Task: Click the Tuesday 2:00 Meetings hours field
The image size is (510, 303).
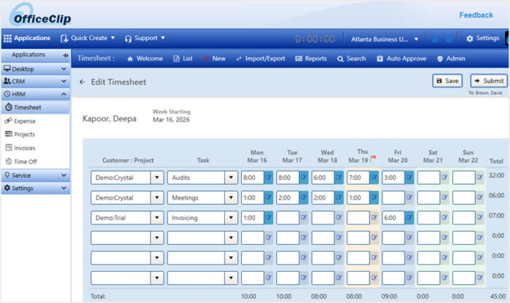Action: point(288,197)
